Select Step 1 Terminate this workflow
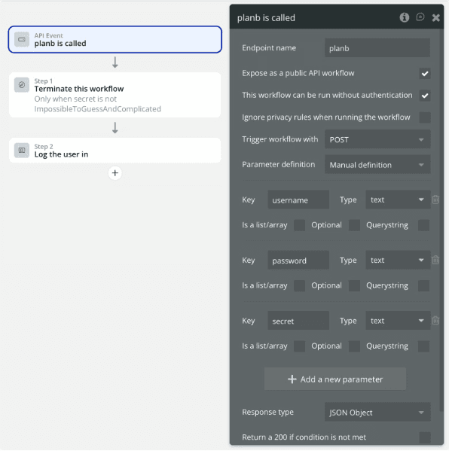 pyautogui.click(x=115, y=95)
